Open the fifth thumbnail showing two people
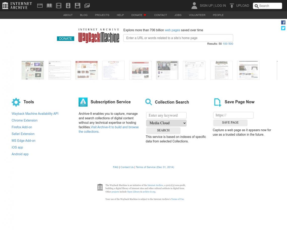Viewport: 287px width, 230px height. coord(140,70)
